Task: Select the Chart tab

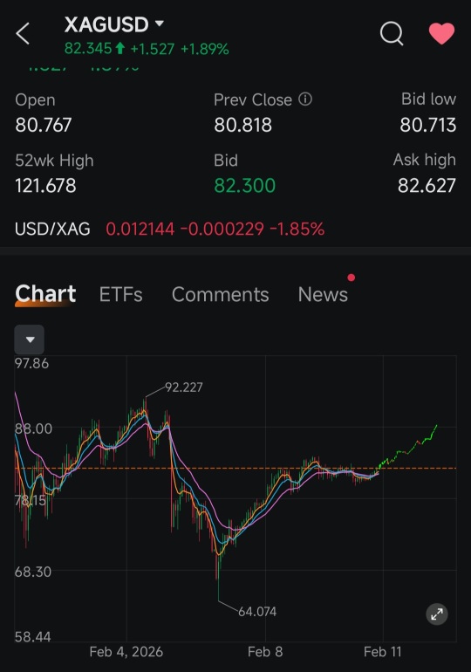Action: point(45,294)
